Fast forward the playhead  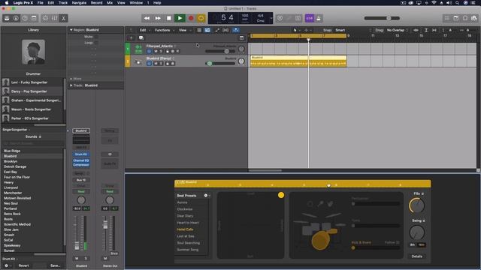[x=158, y=18]
